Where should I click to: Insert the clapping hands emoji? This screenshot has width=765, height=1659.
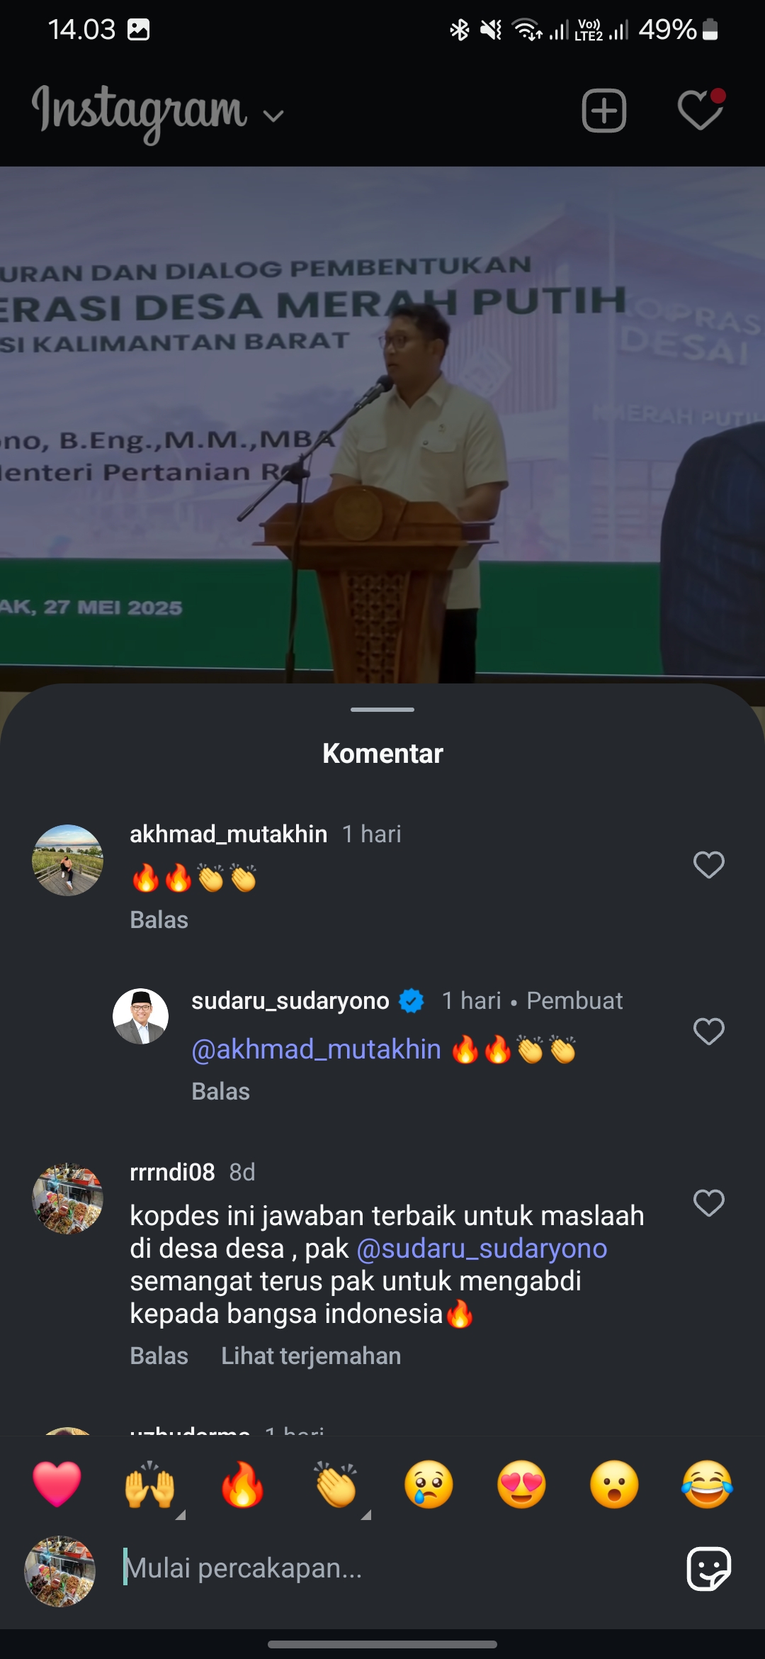(336, 1484)
